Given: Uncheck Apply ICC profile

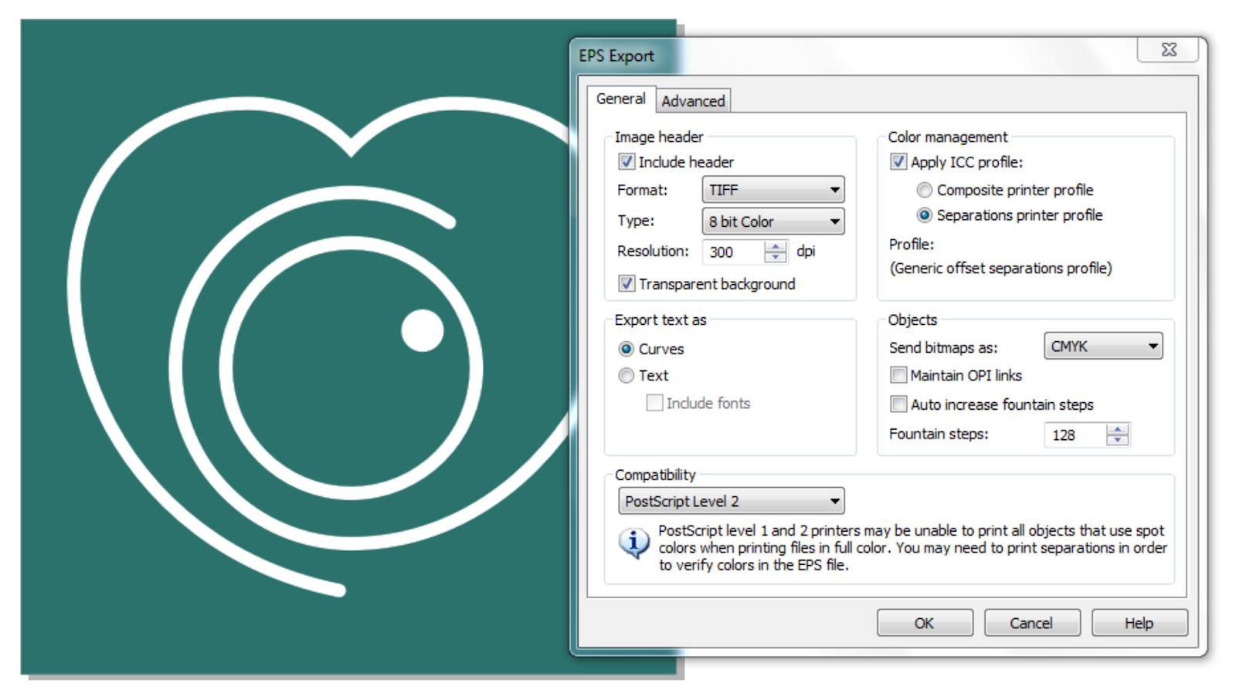Looking at the screenshot, I should click(x=898, y=161).
